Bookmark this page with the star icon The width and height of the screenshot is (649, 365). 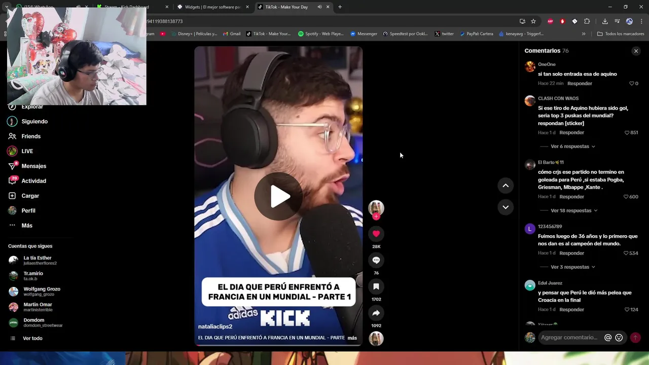[x=533, y=21]
